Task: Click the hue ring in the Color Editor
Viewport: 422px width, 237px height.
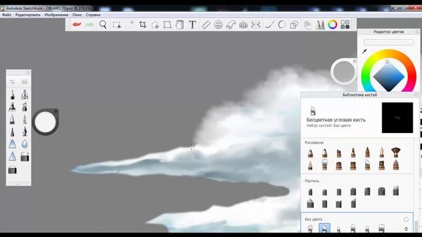Action: pyautogui.click(x=388, y=53)
